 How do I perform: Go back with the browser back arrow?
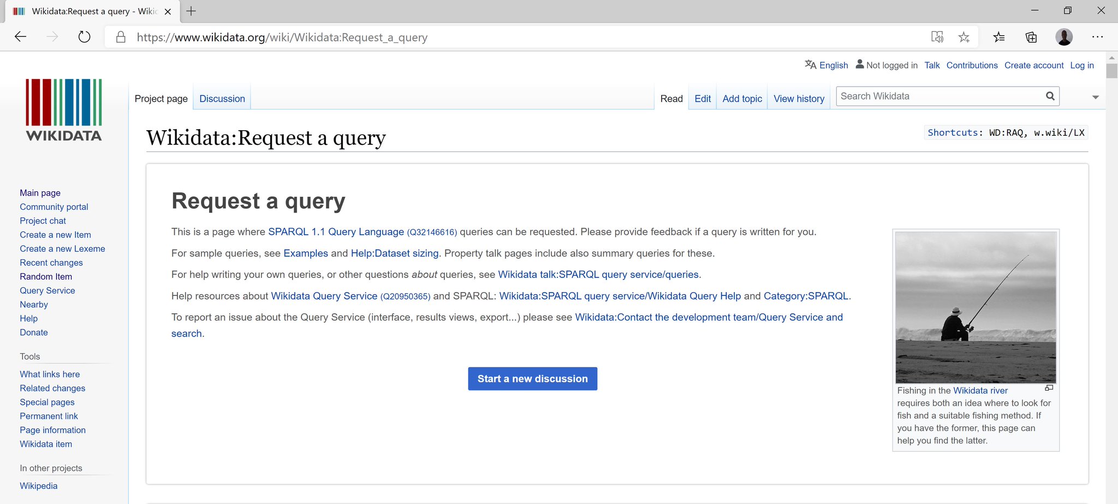click(21, 37)
